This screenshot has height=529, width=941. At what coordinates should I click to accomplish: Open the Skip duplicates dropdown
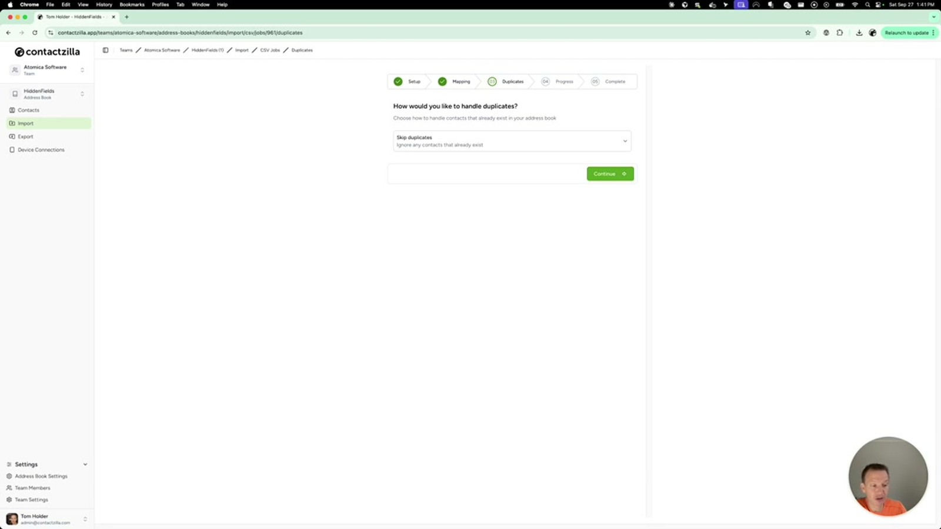coord(512,141)
